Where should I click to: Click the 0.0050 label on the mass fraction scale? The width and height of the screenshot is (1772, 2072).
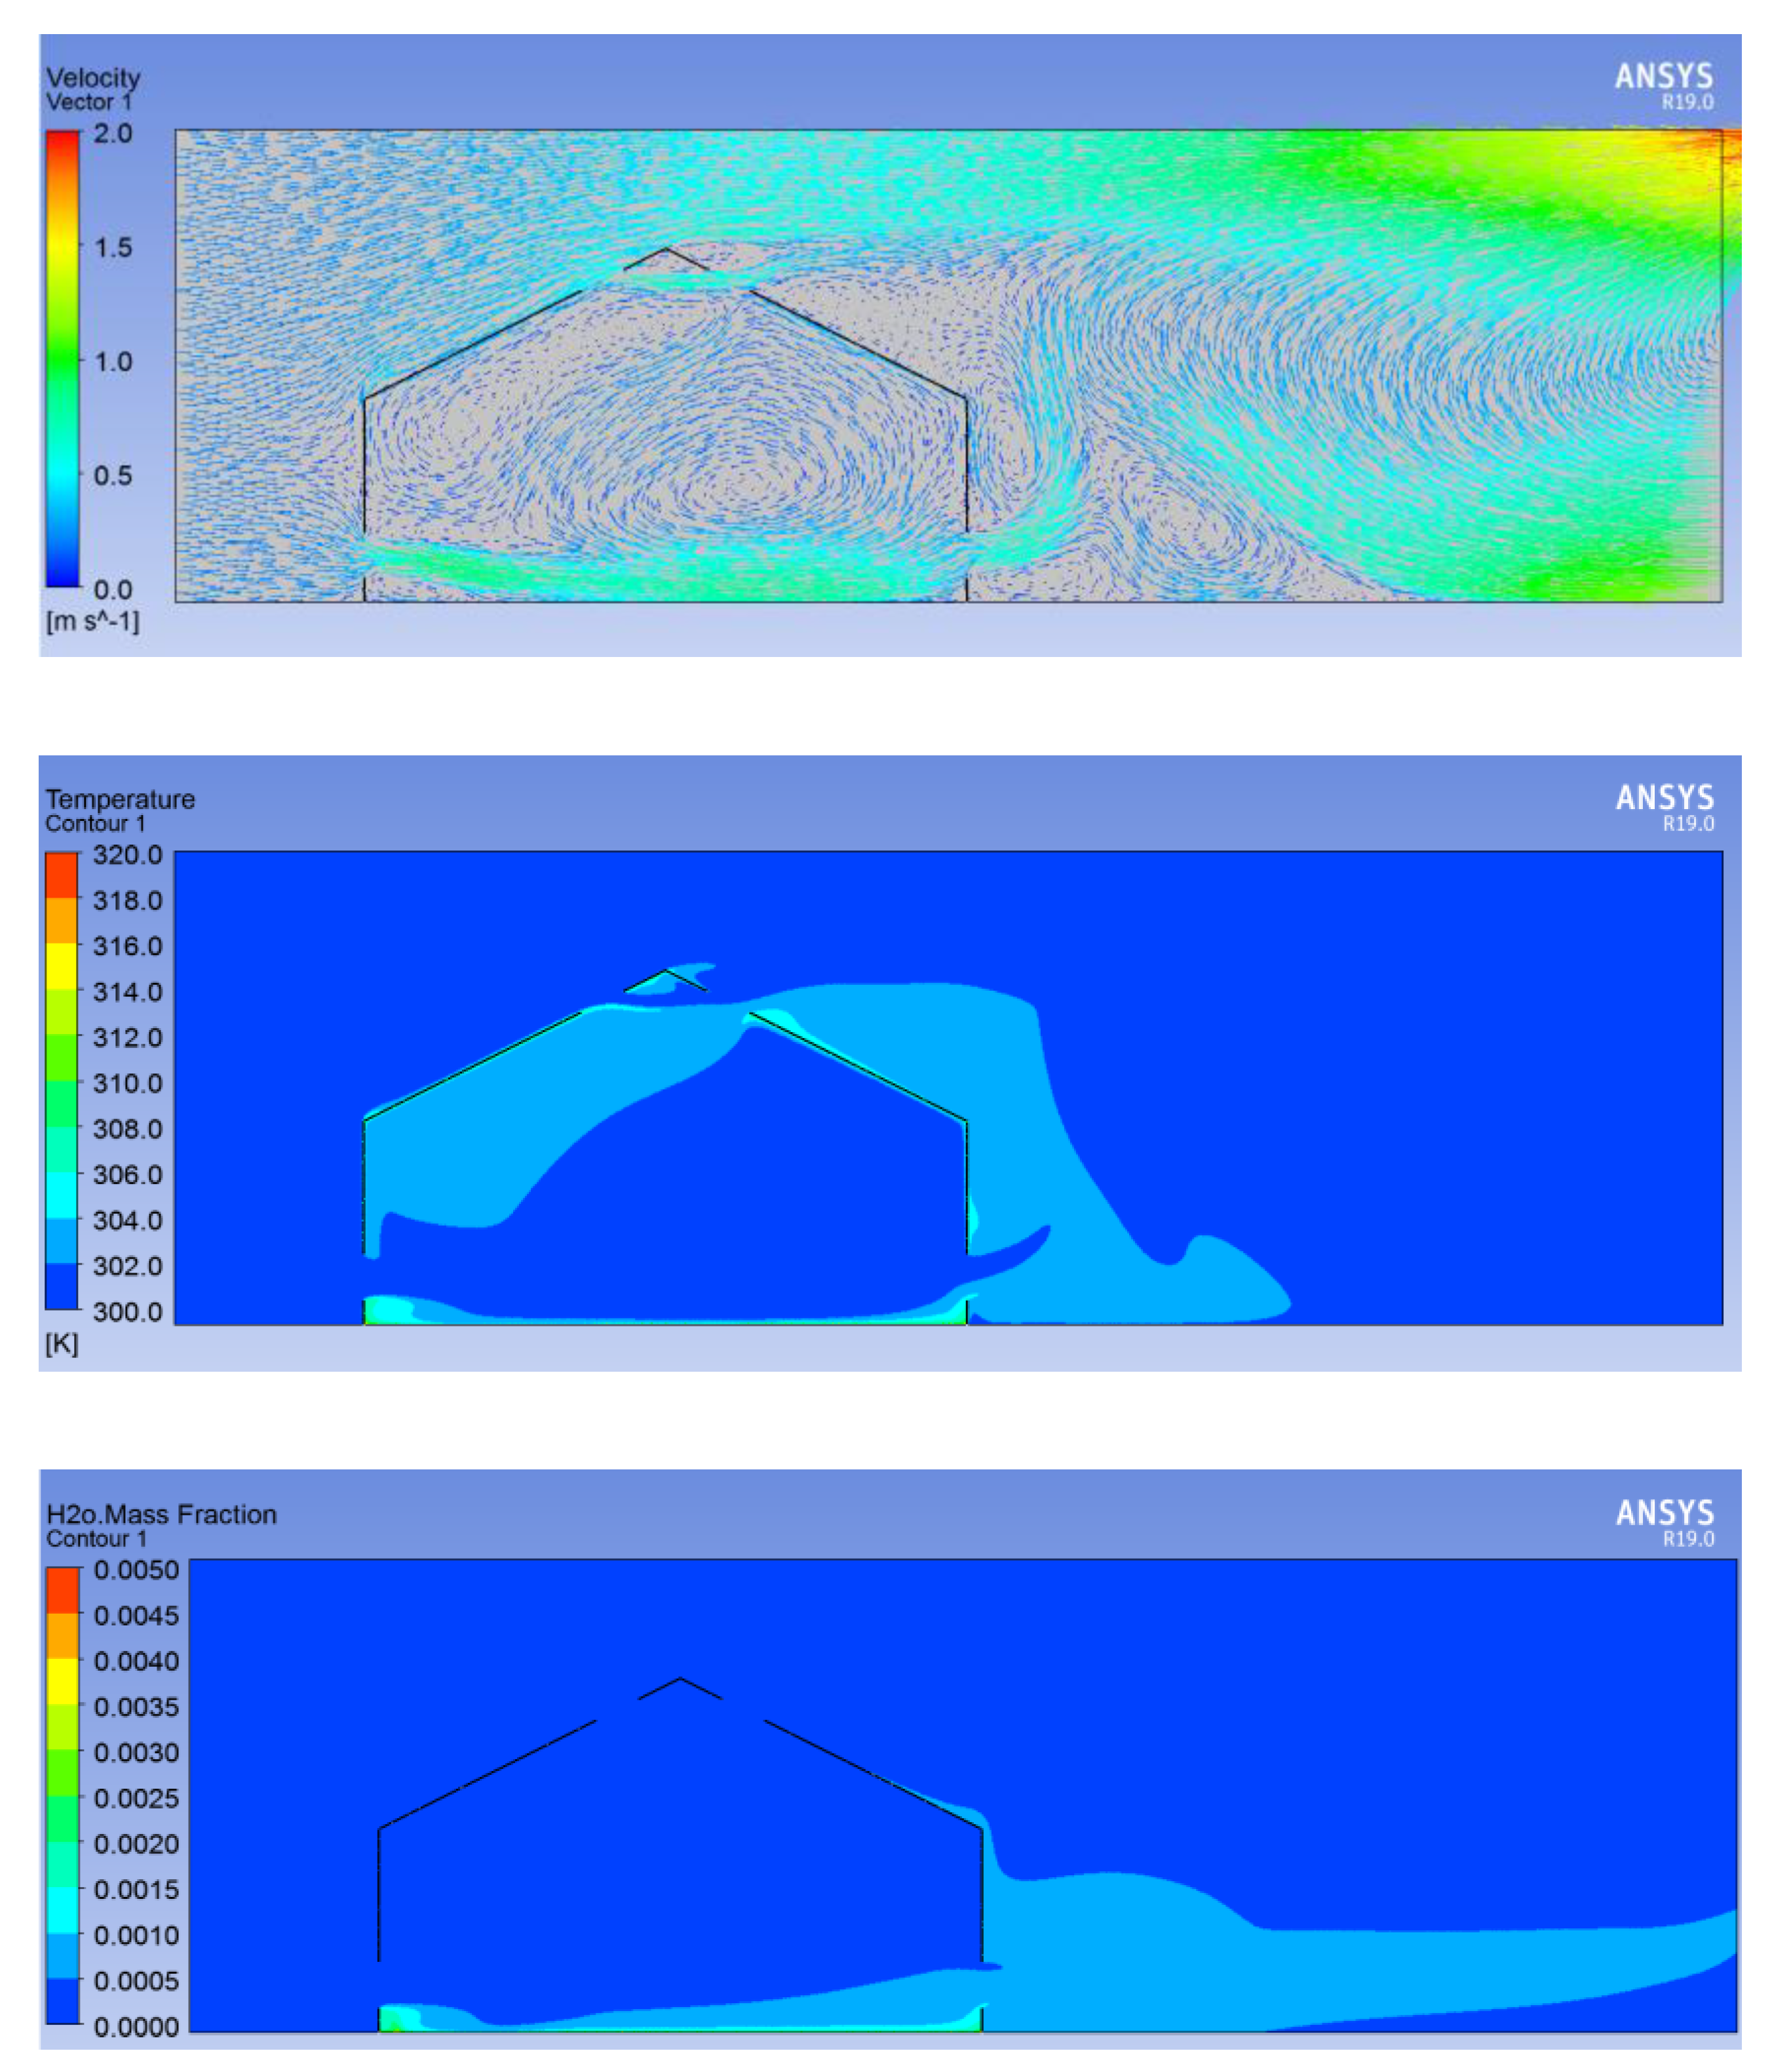click(x=136, y=1570)
